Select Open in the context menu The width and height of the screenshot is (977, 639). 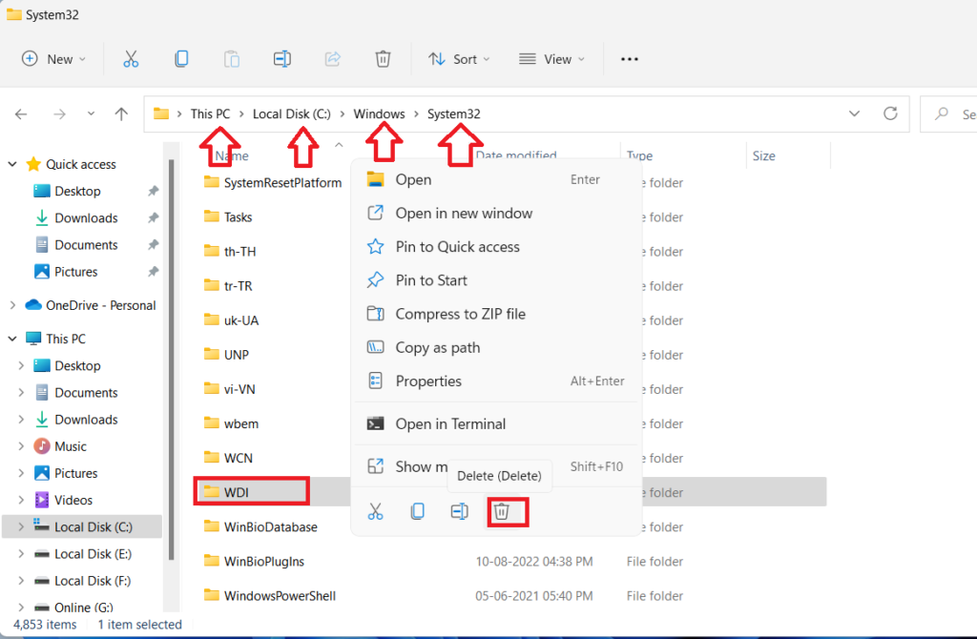point(496,179)
